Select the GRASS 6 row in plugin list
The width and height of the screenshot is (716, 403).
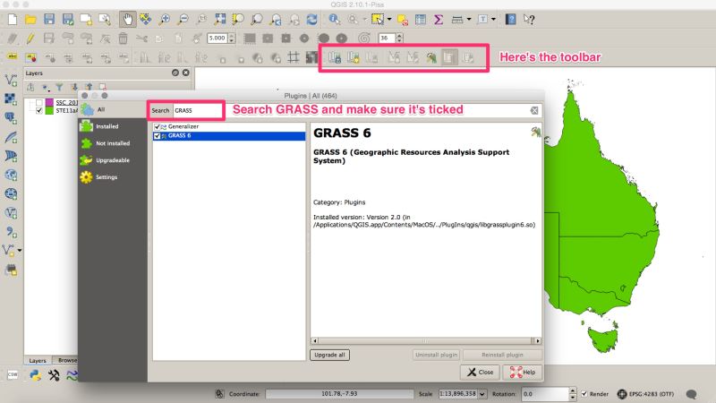(229, 136)
